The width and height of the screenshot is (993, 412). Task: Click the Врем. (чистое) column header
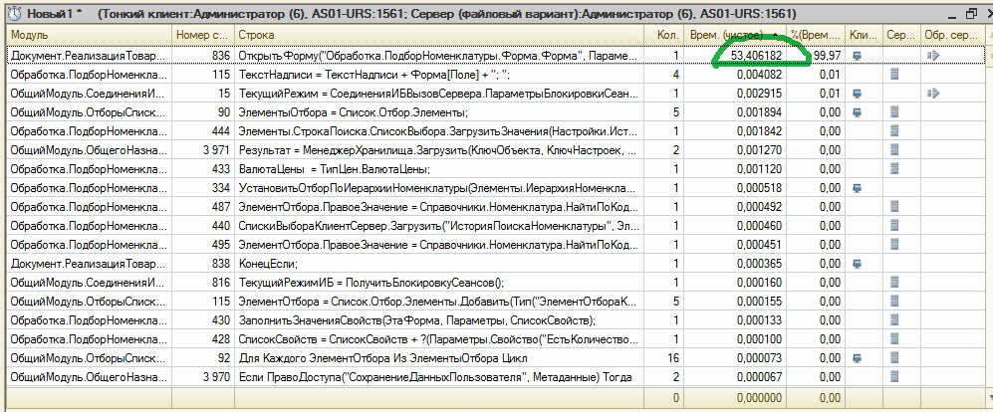pos(733,36)
